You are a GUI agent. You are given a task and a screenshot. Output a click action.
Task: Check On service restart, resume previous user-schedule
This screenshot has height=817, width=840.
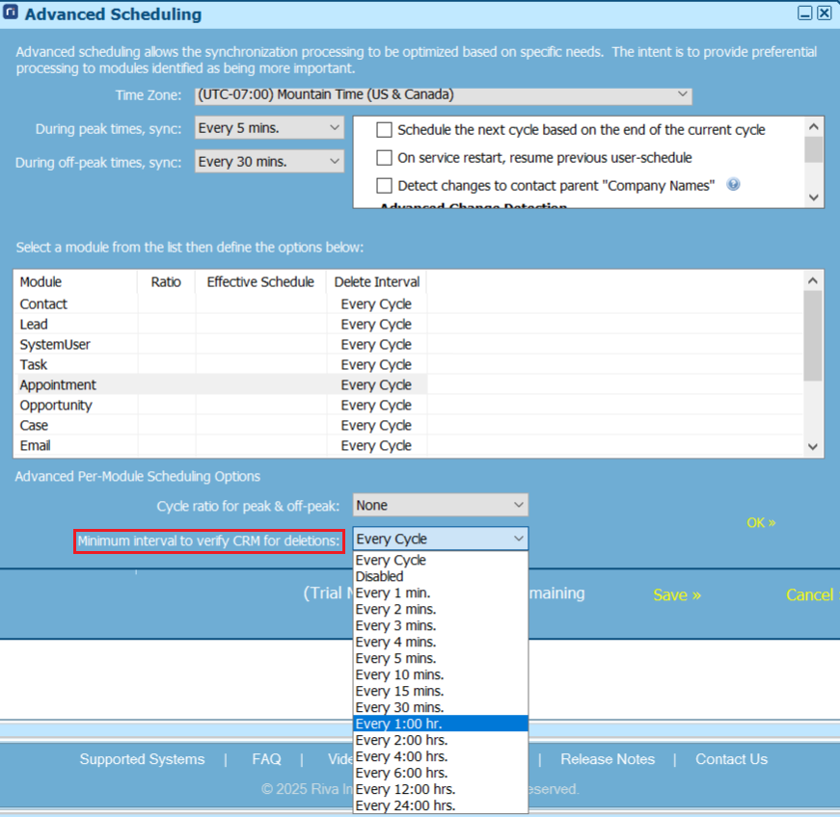(x=383, y=157)
